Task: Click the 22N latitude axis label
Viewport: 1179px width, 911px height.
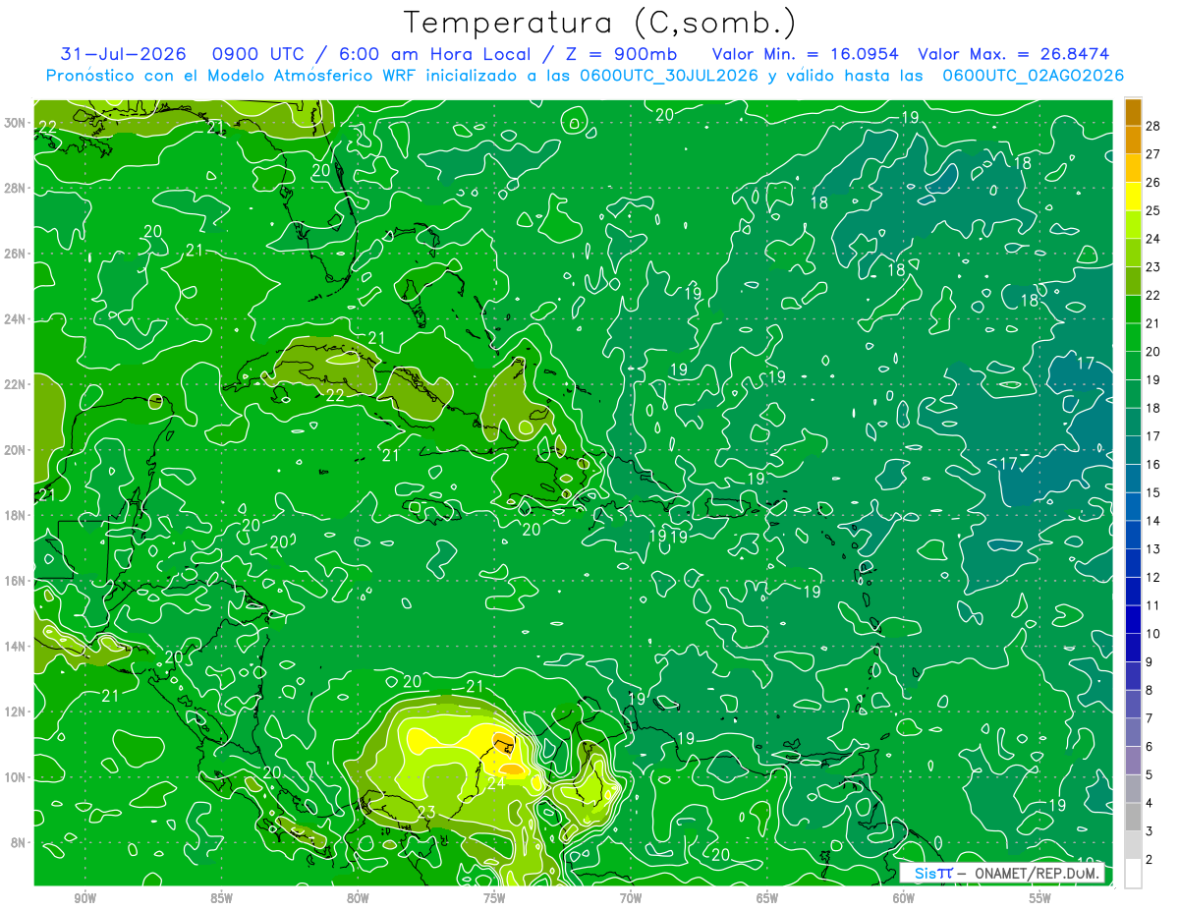Action: pyautogui.click(x=17, y=384)
